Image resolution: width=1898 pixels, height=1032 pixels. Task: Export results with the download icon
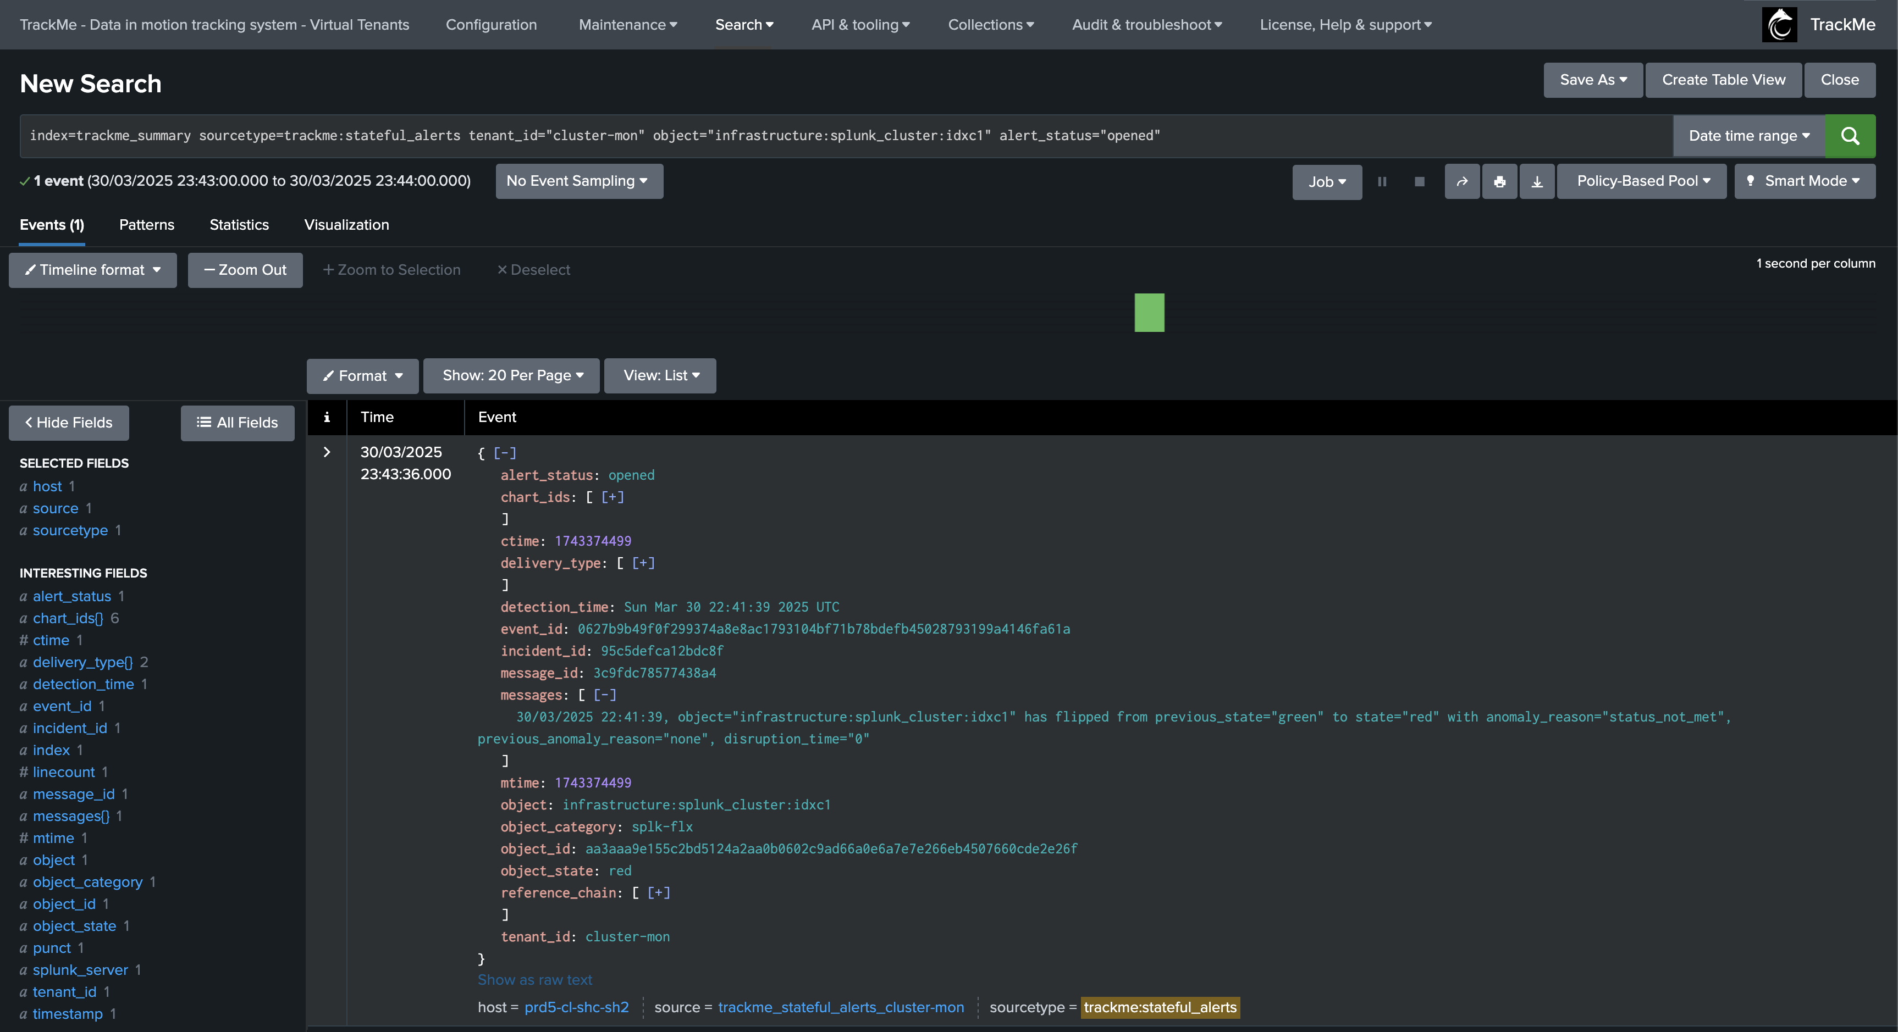(1537, 181)
